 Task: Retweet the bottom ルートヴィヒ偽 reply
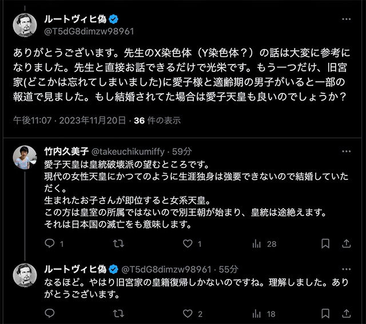tap(119, 314)
